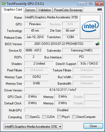
Task: Click the Bus Width Unknown field
Action: coord(87,77)
